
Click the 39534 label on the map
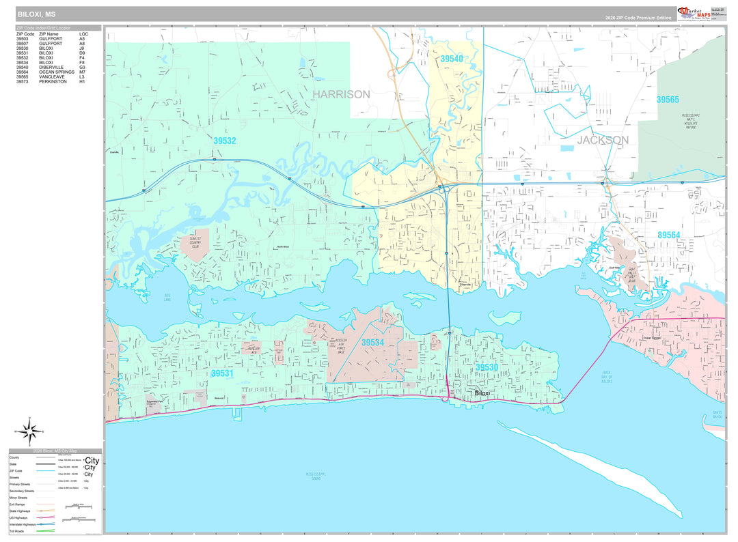372,343
